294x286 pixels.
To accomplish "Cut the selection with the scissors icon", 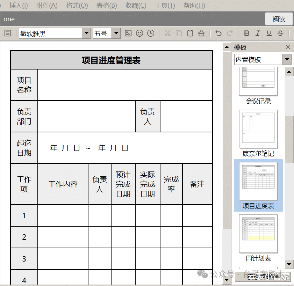I will pos(167,33).
